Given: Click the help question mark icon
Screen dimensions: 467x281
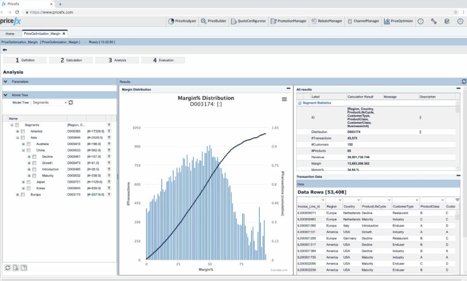Looking at the screenshot, I should click(x=420, y=21).
